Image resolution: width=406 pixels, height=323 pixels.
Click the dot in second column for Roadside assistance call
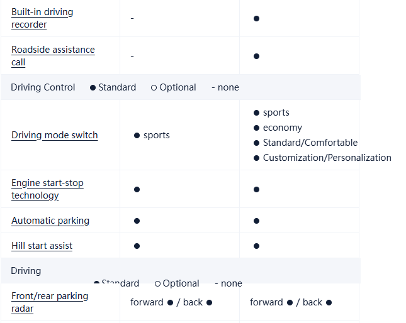pyautogui.click(x=256, y=56)
